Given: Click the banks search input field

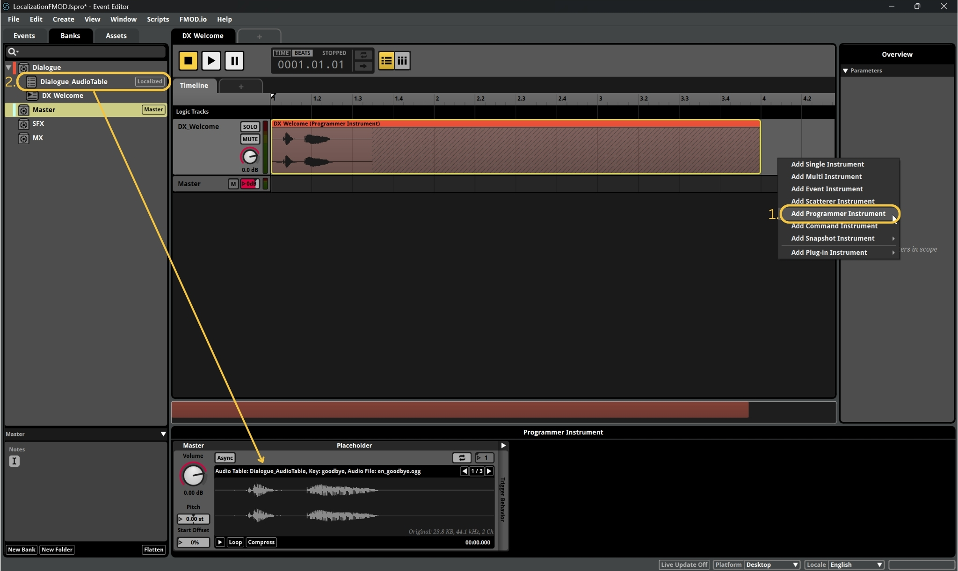Looking at the screenshot, I should [86, 51].
